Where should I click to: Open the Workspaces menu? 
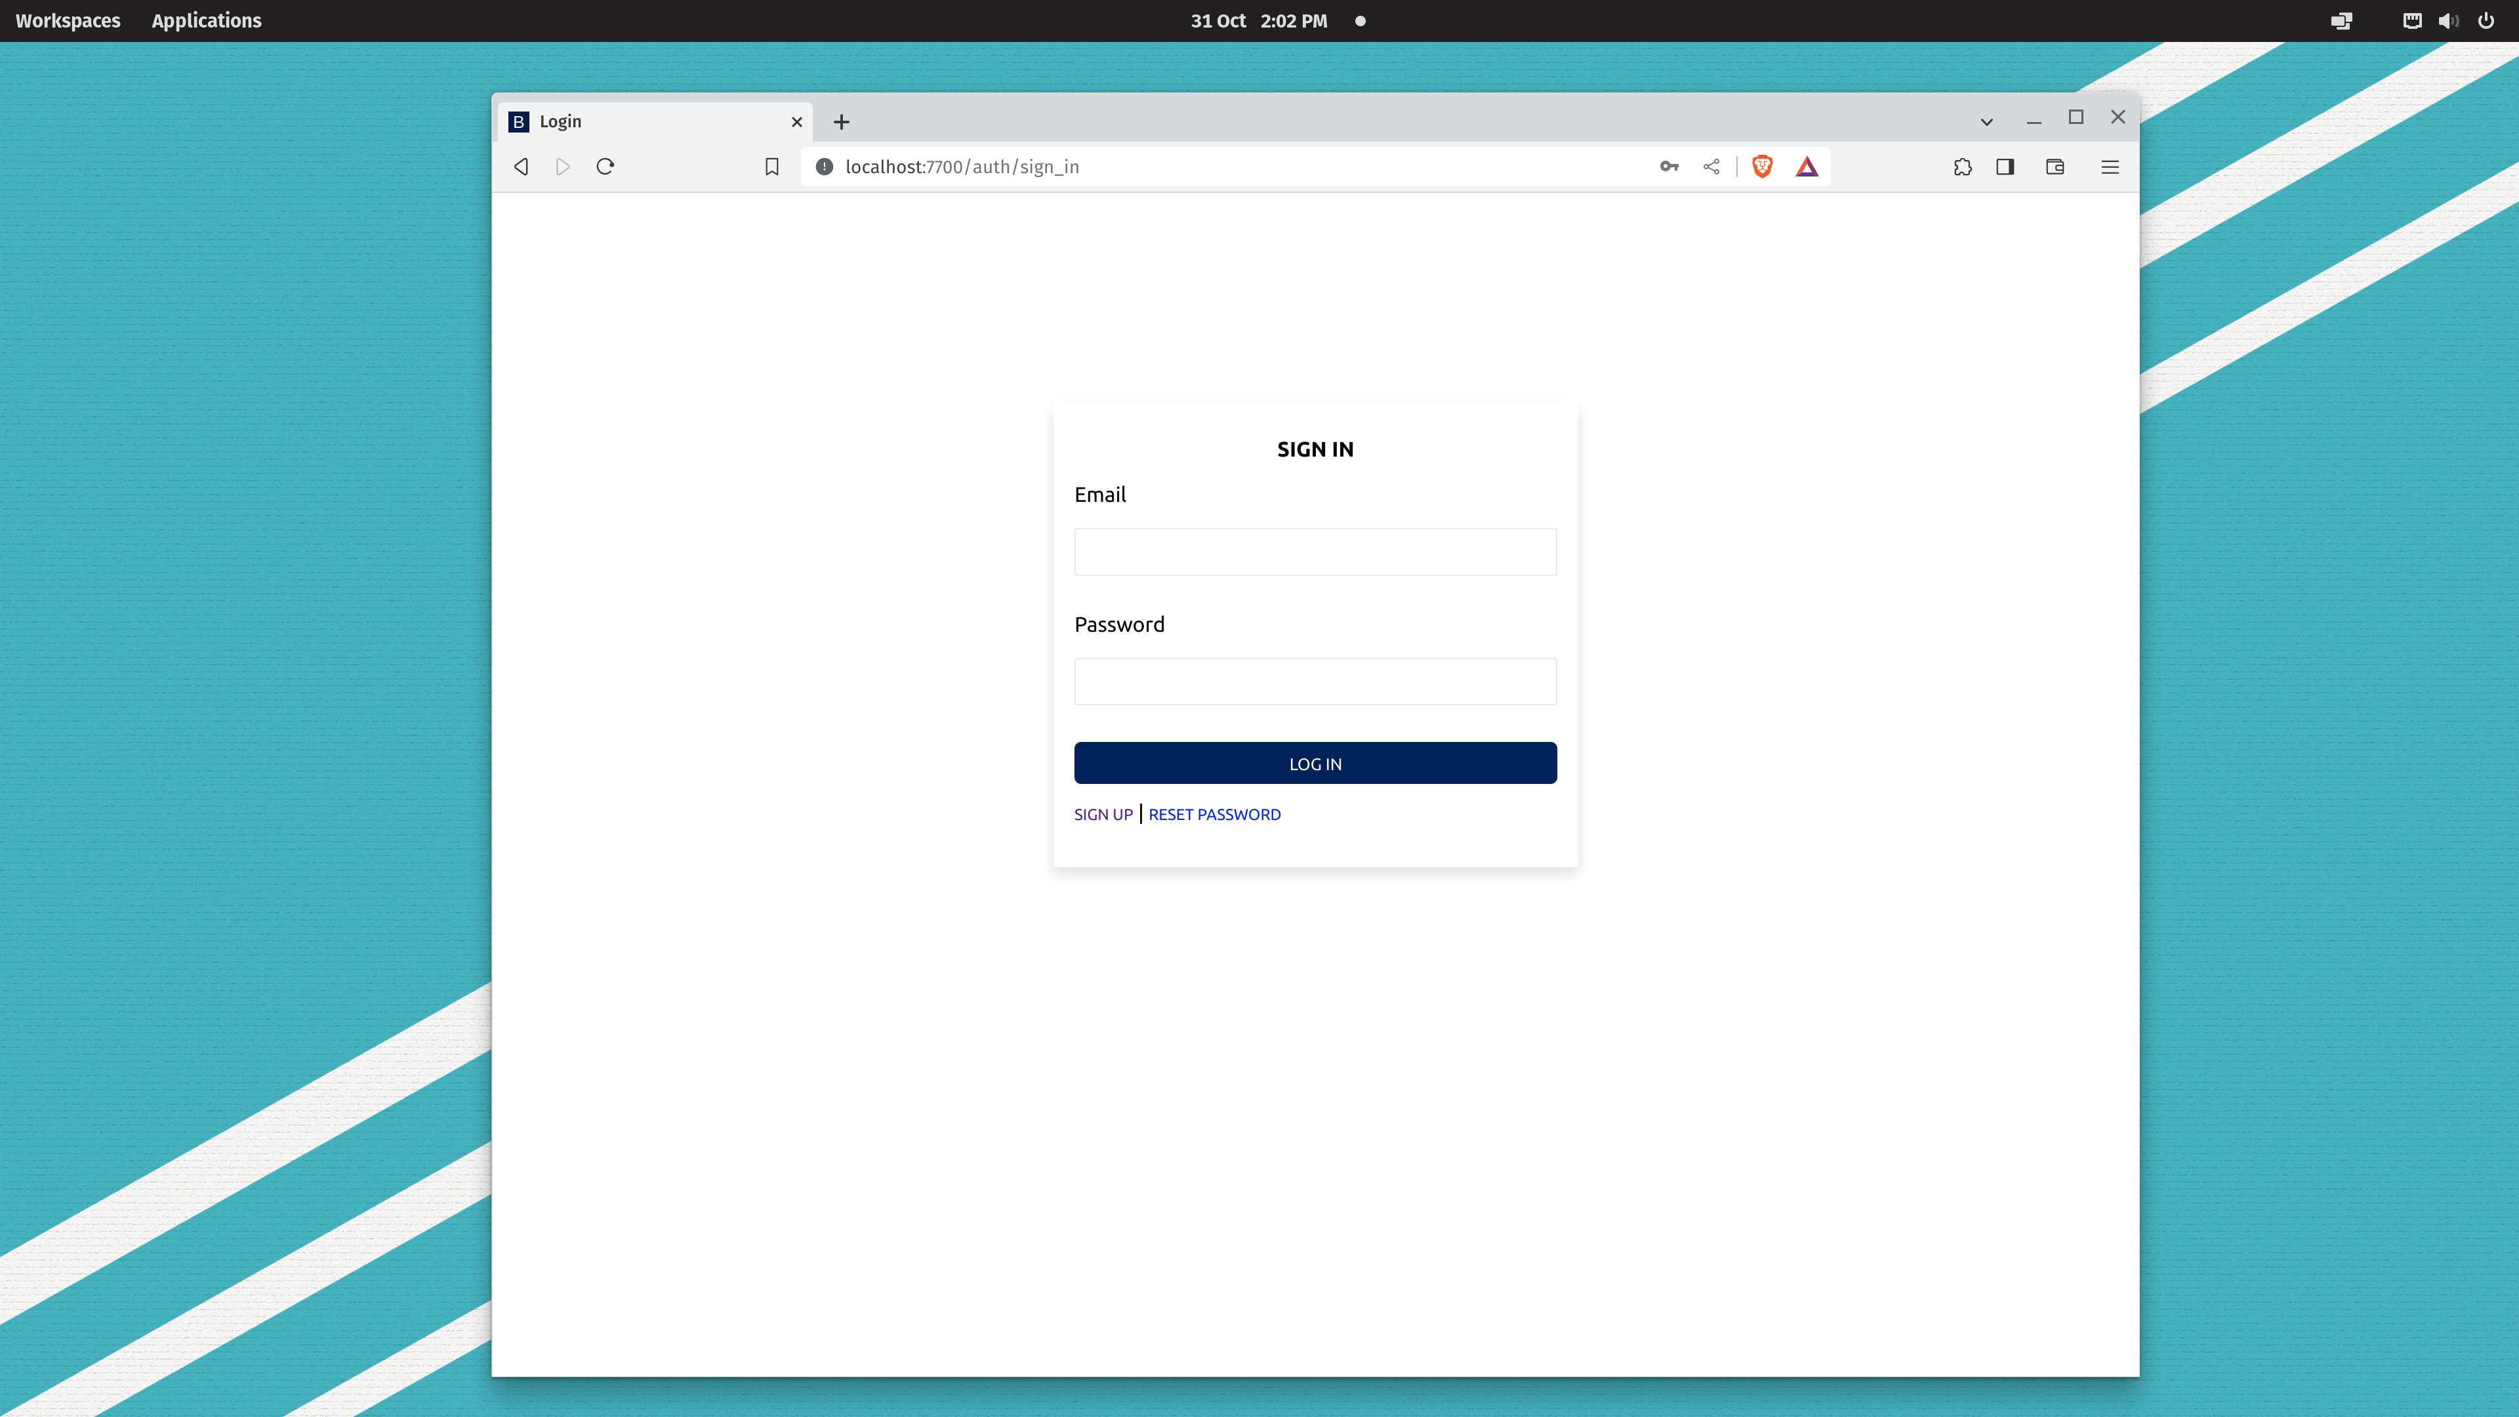(x=68, y=20)
